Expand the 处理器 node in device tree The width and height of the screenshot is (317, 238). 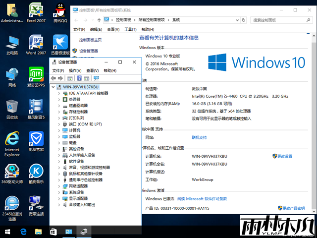59,99
